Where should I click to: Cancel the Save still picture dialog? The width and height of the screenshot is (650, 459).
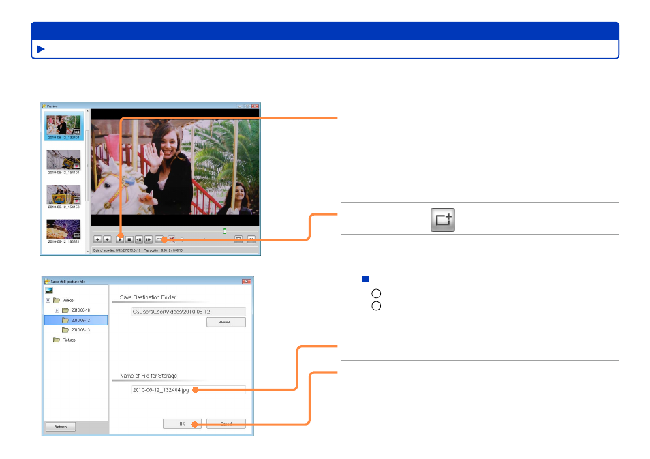click(x=226, y=424)
